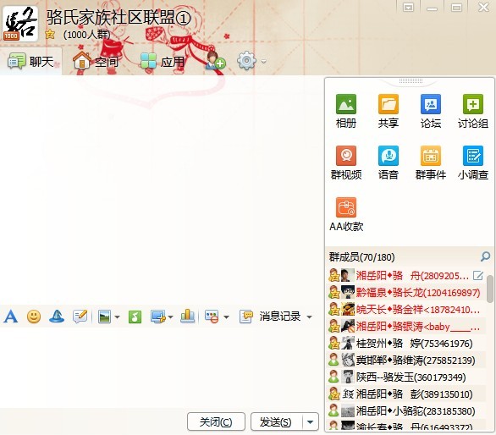Select member 冀邯郸◆骆维涛(275852139)
This screenshot has width=496, height=435.
(x=406, y=360)
